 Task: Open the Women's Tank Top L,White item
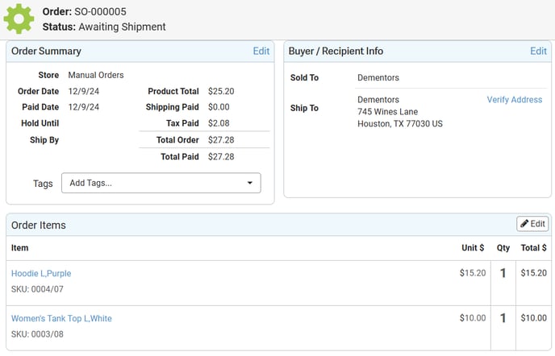[x=61, y=318]
